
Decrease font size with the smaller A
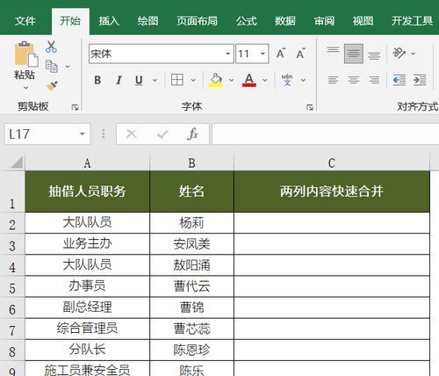click(x=300, y=54)
